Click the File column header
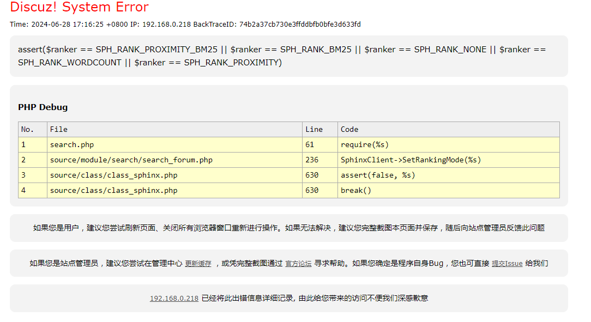591x322 pixels. point(59,129)
